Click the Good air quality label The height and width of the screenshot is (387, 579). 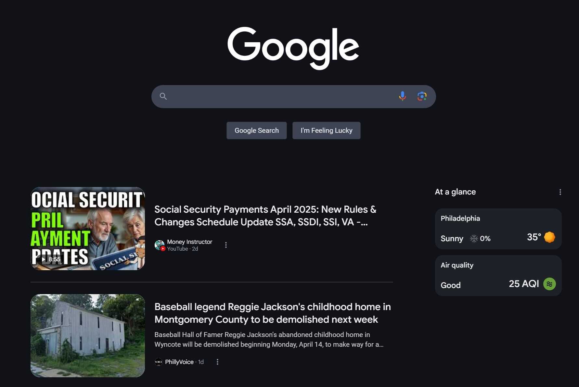tap(450, 285)
